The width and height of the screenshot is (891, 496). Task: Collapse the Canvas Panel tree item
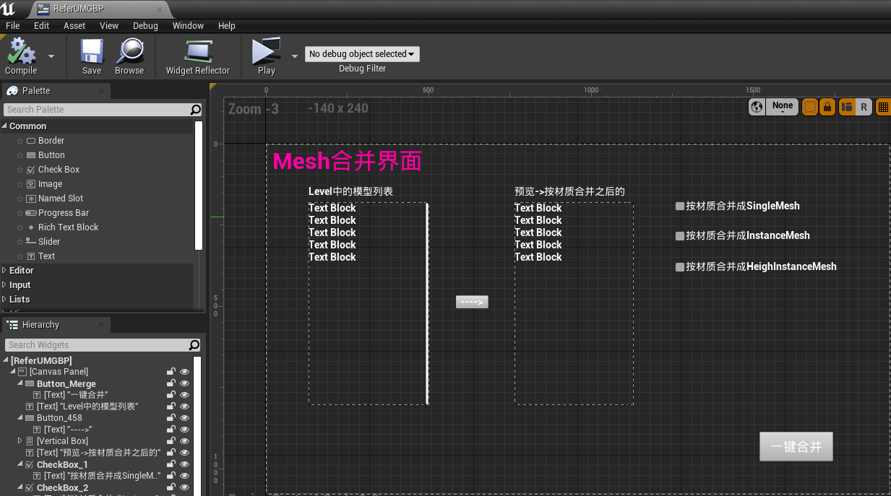(x=12, y=371)
